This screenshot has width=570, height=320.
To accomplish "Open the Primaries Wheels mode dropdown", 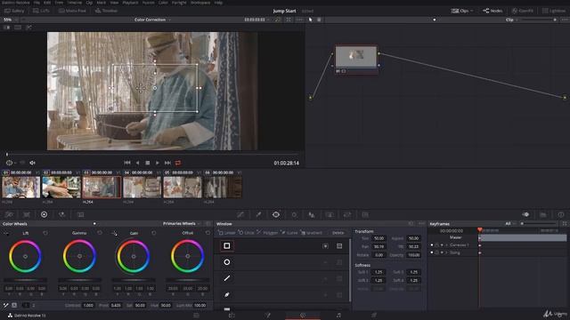I will click(x=182, y=224).
